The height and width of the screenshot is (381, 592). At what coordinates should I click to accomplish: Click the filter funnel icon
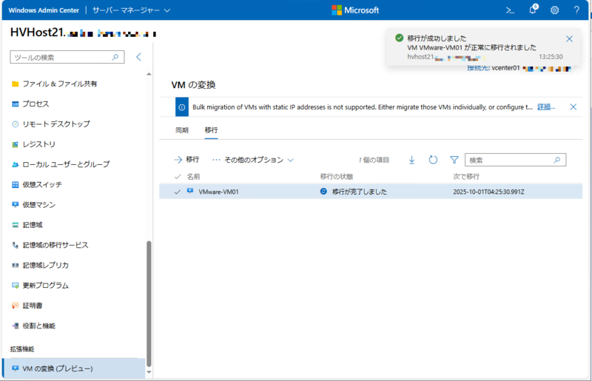(x=454, y=160)
